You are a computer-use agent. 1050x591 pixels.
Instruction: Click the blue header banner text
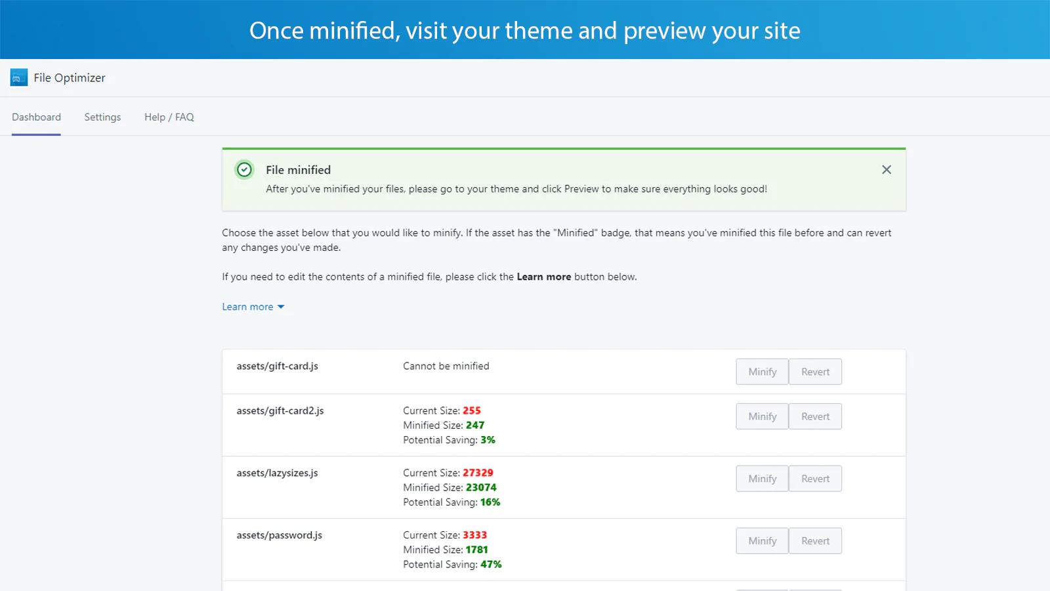[525, 30]
